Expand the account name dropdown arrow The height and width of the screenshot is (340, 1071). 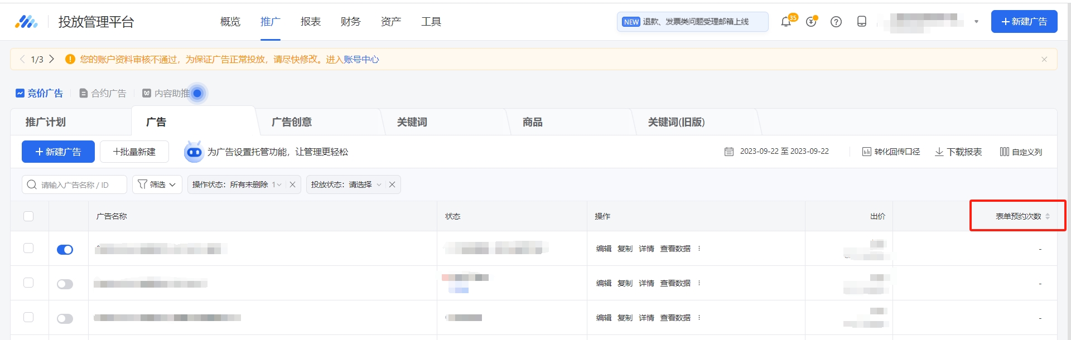pyautogui.click(x=976, y=22)
